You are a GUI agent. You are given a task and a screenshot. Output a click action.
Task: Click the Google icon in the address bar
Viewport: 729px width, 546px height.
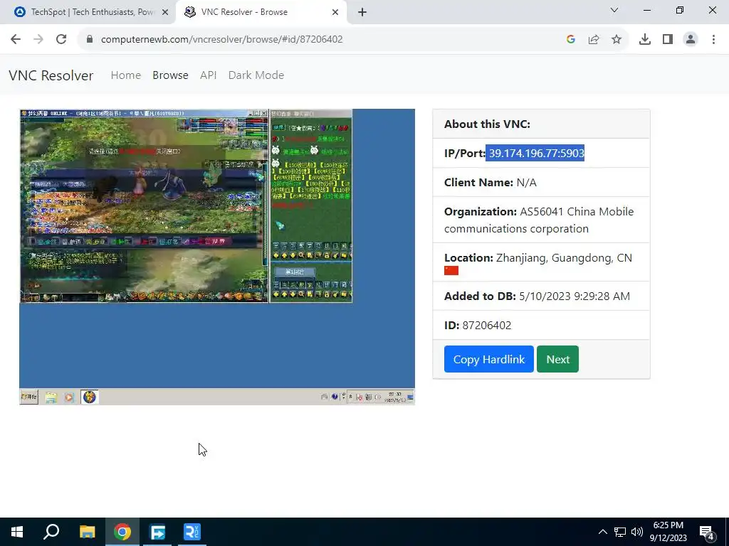coord(571,40)
